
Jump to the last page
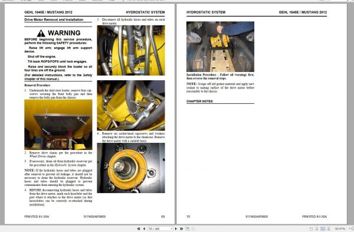181,229
